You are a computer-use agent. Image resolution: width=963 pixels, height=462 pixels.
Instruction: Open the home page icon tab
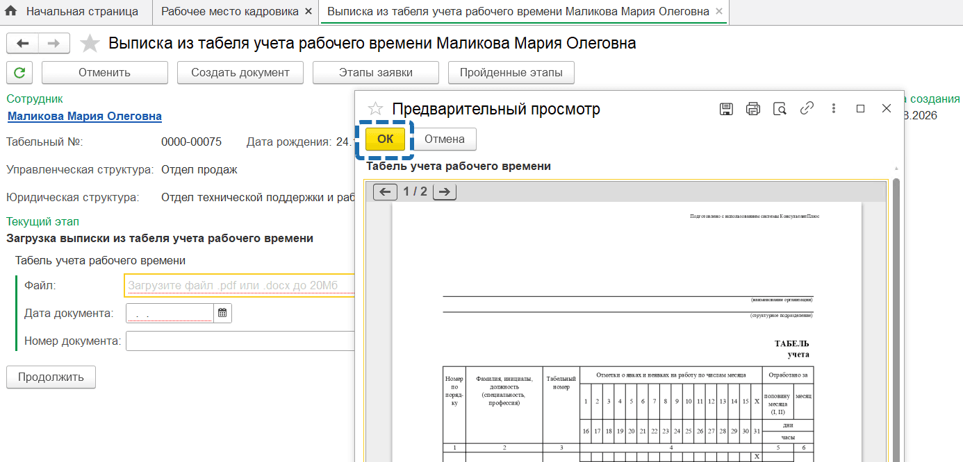click(11, 12)
